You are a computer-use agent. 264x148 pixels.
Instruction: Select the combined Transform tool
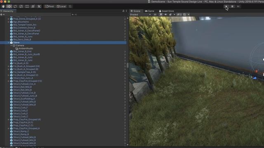click(33, 7)
